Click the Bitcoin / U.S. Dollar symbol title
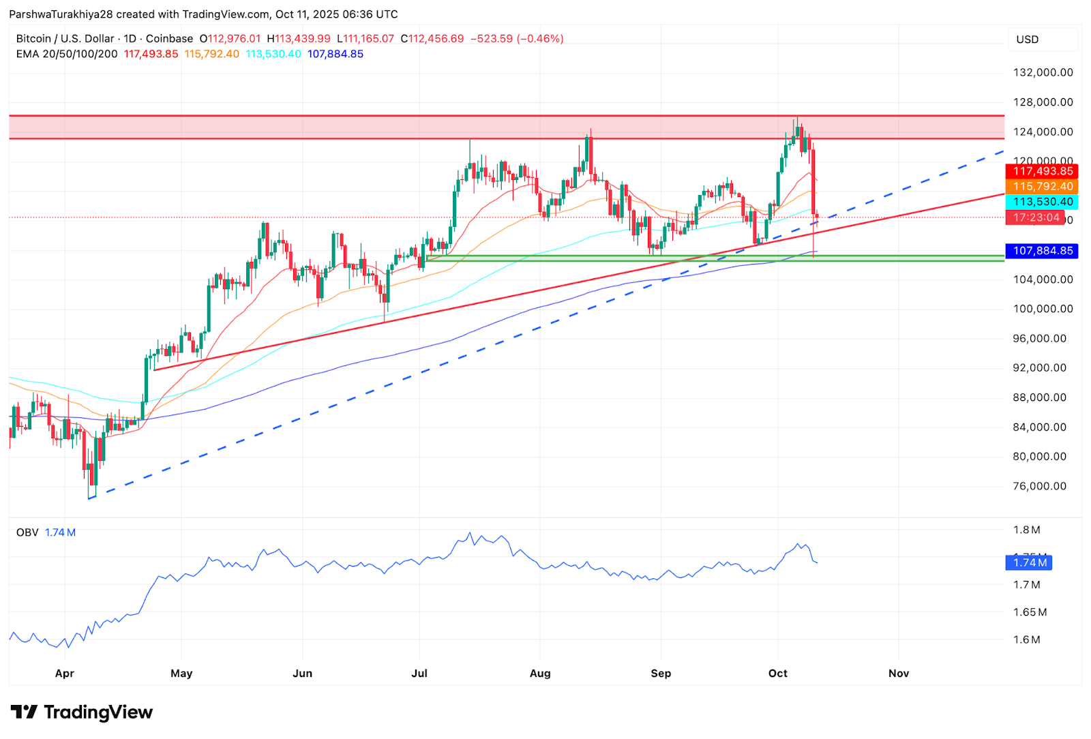This screenshot has width=1091, height=739. 66,39
